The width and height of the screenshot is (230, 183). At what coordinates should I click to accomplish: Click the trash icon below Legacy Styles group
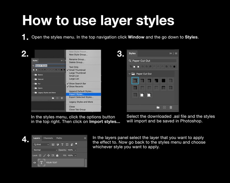point(62,98)
